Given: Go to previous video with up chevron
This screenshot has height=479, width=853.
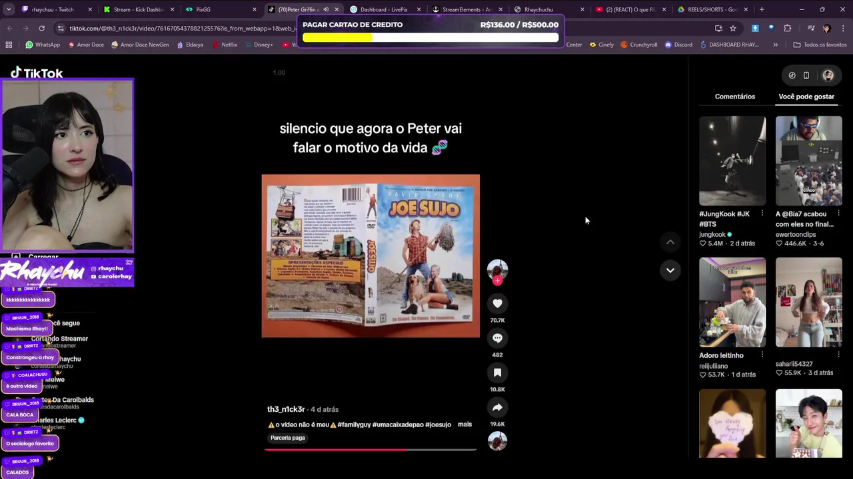Looking at the screenshot, I should (x=670, y=242).
